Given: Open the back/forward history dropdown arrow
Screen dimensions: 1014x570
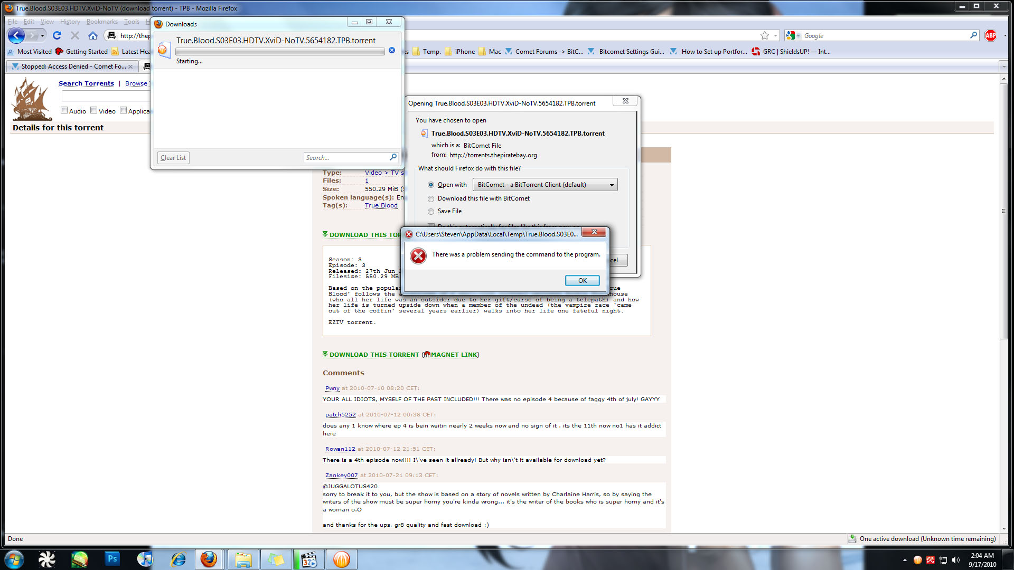Looking at the screenshot, I should (43, 35).
